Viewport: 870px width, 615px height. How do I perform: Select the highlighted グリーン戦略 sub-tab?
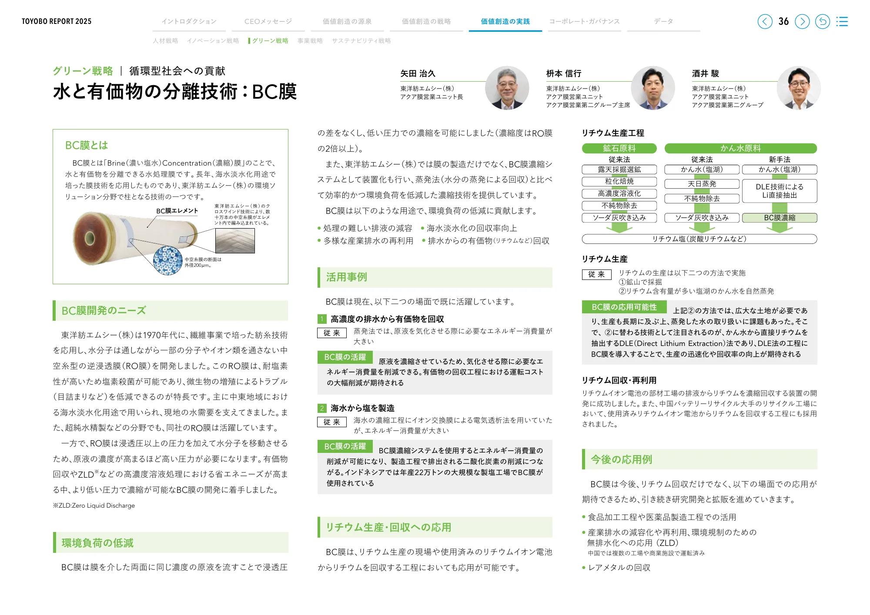271,40
